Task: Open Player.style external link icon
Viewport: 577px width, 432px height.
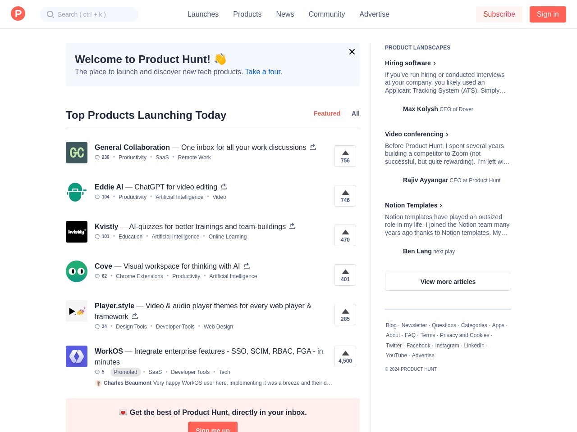Action: 135,316
